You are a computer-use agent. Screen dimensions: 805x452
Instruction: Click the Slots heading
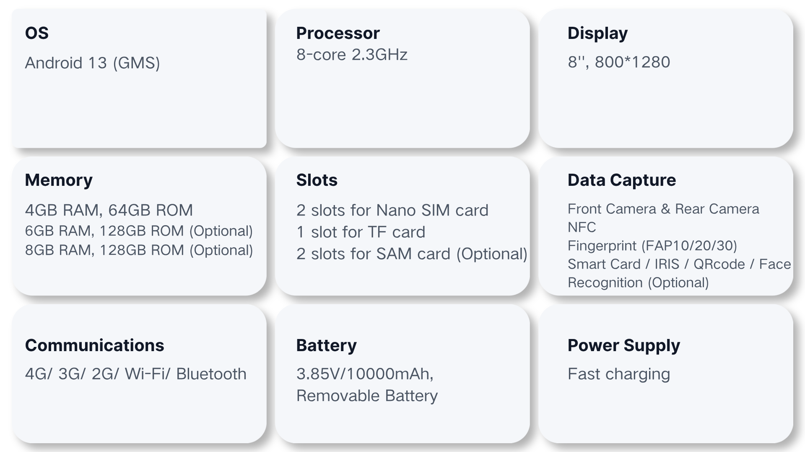[x=317, y=180]
